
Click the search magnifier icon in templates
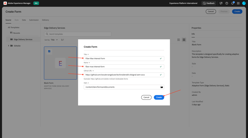47,34
